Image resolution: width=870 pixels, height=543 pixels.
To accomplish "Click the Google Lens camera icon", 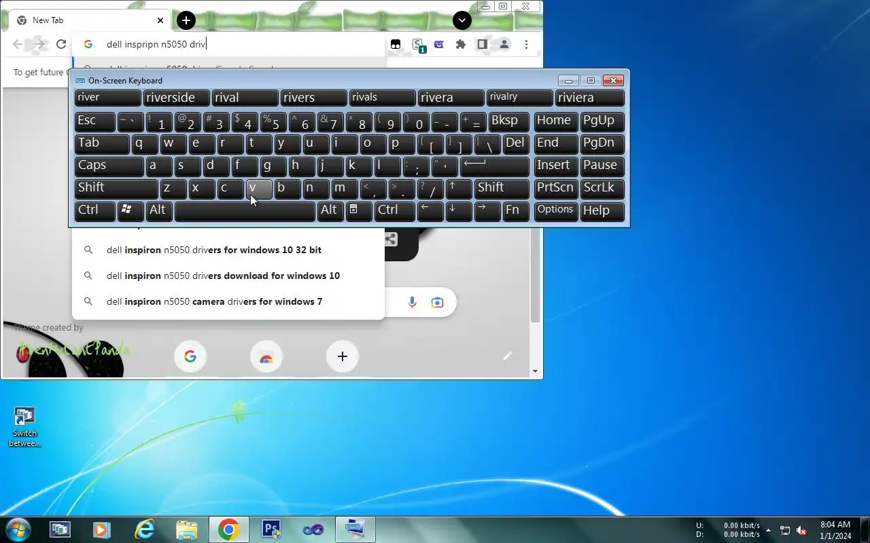I will 437,302.
